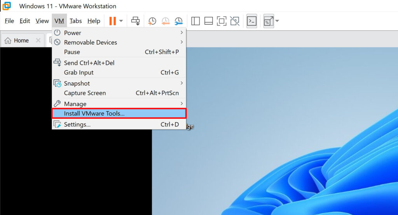
Task: Close the Home tab
Action: point(38,40)
